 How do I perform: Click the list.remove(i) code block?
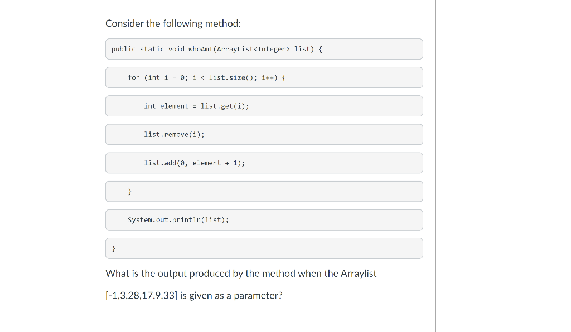[x=264, y=135]
